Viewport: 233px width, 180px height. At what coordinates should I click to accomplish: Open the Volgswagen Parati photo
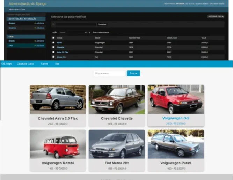click(x=176, y=144)
